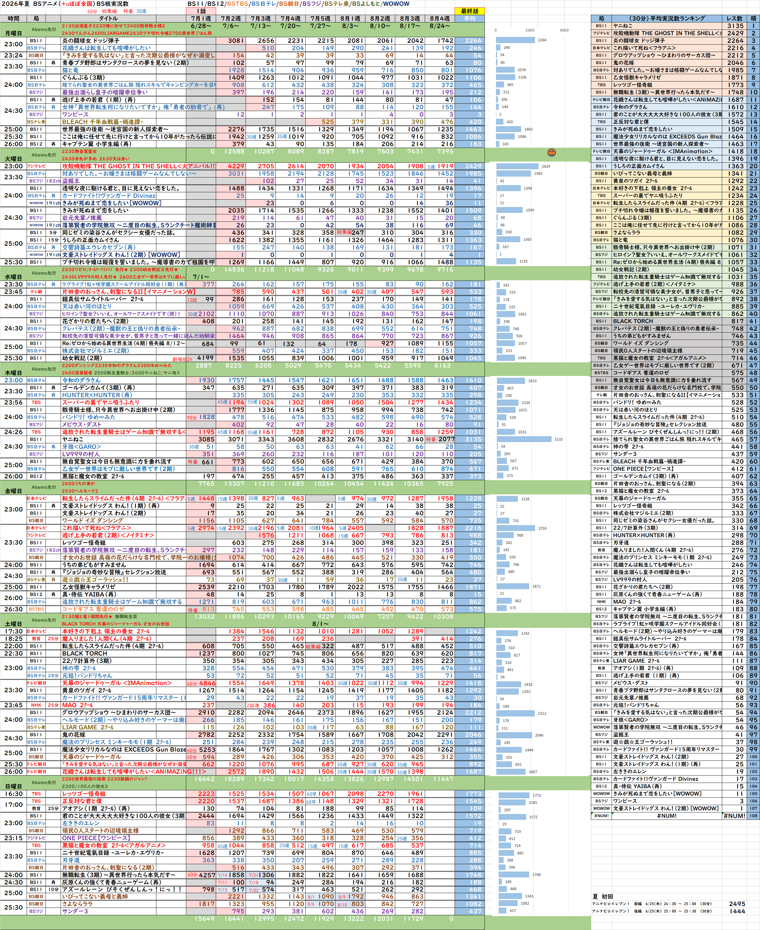Click the '6/28~' date cell
Image resolution: width=760 pixels, height=930 pixels.
201,26
